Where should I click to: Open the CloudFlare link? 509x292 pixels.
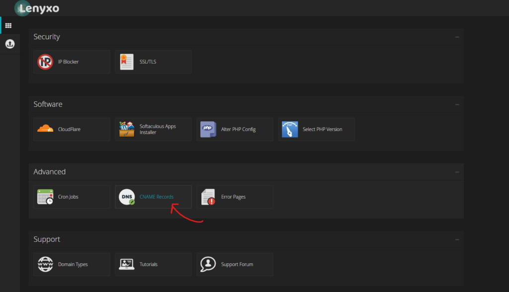click(69, 129)
